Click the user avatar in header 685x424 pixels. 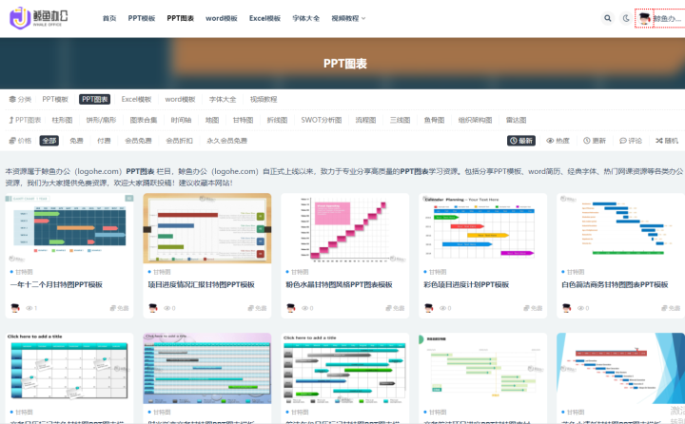click(x=644, y=18)
